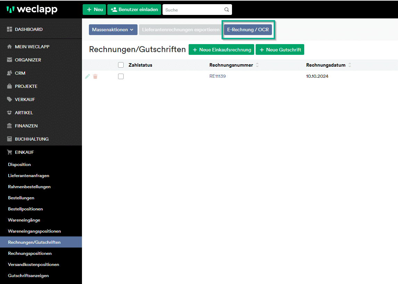Sort by Rechnungsnummer arrows icon

[x=257, y=65]
